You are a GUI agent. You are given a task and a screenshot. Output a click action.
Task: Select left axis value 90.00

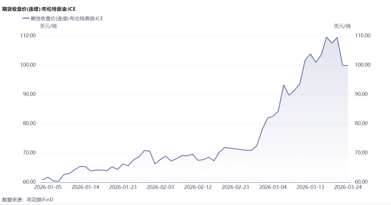point(29,94)
